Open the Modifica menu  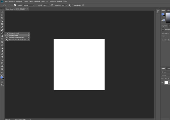coord(12,1)
